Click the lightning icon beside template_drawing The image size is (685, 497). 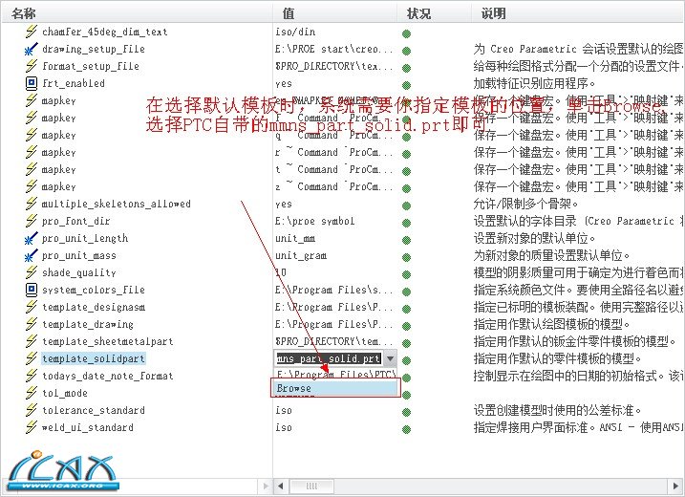[x=31, y=324]
